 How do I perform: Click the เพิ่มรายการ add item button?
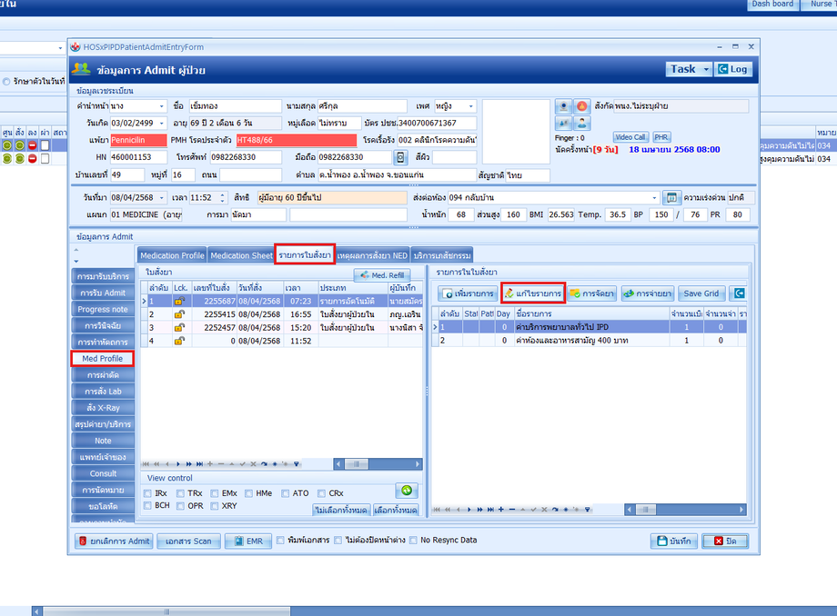click(x=469, y=293)
